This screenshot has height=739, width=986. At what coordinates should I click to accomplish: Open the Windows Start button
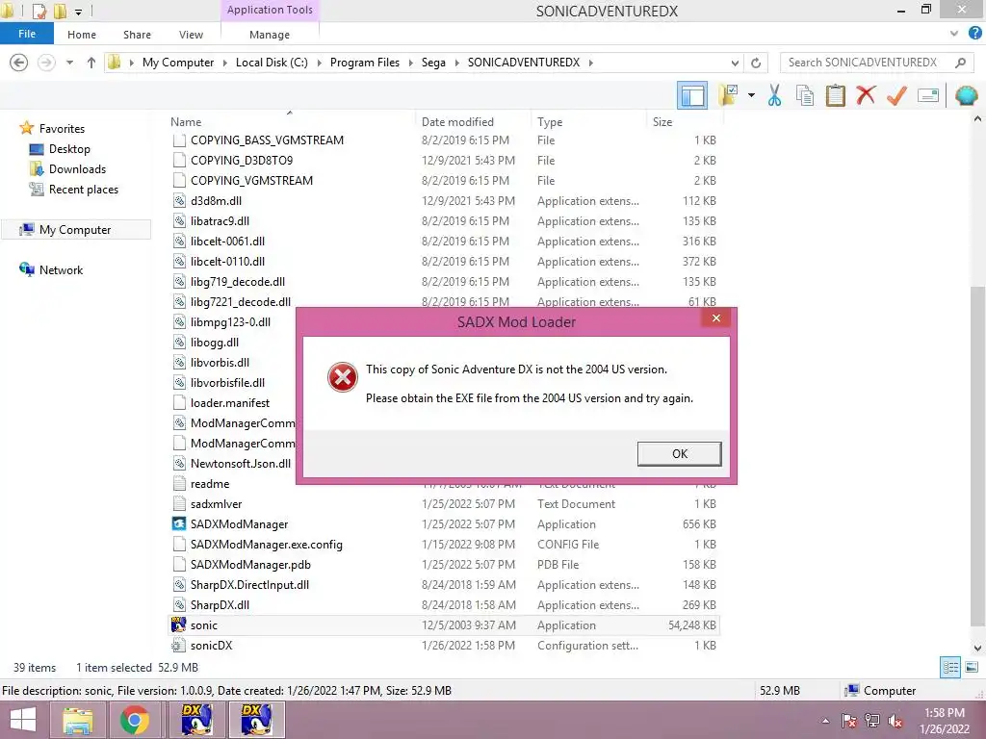pyautogui.click(x=22, y=720)
